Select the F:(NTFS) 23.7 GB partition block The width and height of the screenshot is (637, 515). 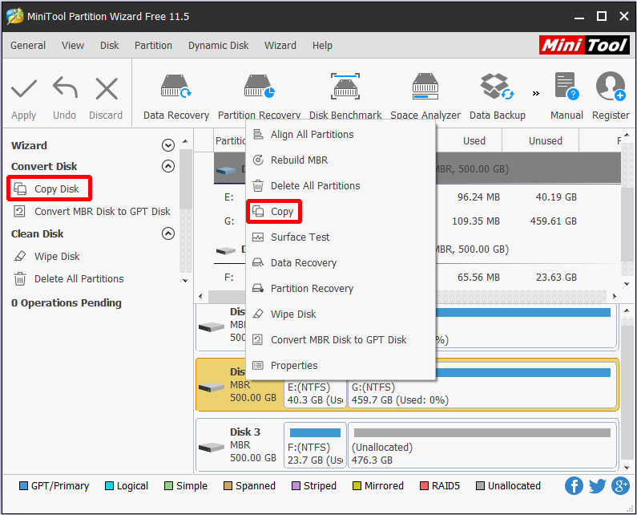(315, 445)
